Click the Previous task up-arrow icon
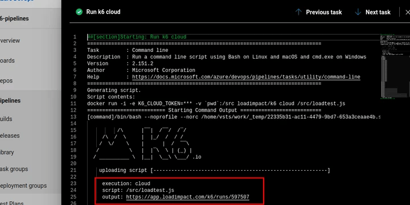Image resolution: width=410 pixels, height=205 pixels. [298, 12]
